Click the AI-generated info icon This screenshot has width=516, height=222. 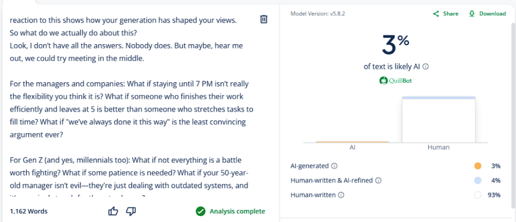coord(334,166)
